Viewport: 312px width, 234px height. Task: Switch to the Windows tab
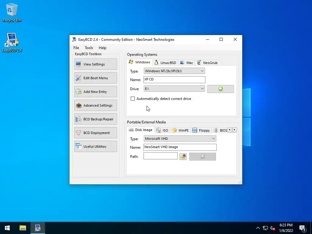coord(140,62)
